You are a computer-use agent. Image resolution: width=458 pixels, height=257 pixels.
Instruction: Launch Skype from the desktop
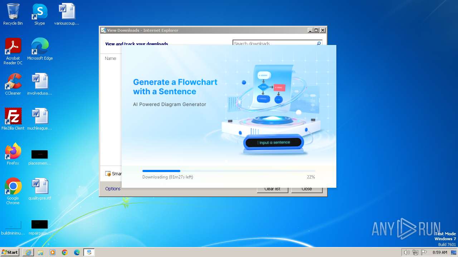[39, 14]
